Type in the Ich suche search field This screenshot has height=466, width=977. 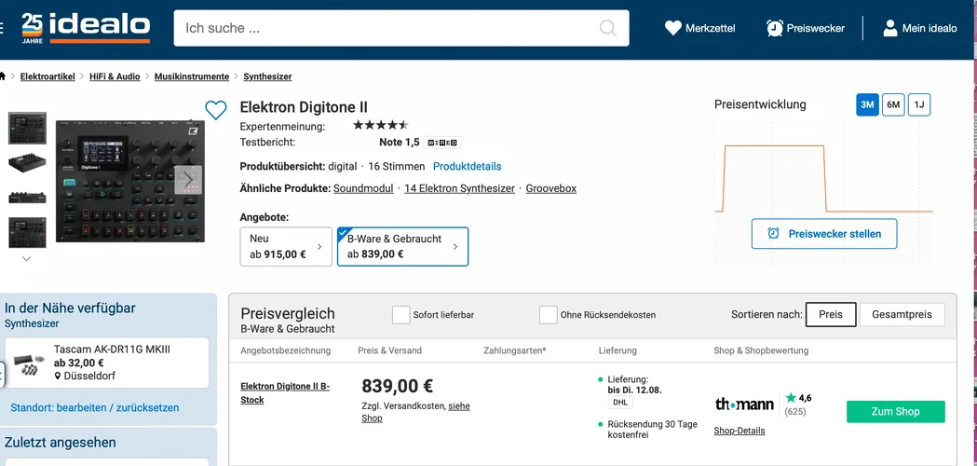point(387,28)
